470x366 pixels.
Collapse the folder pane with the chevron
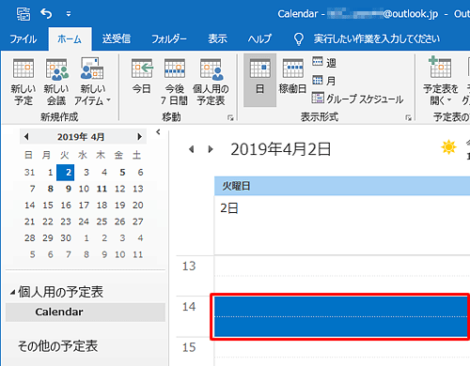pos(158,132)
